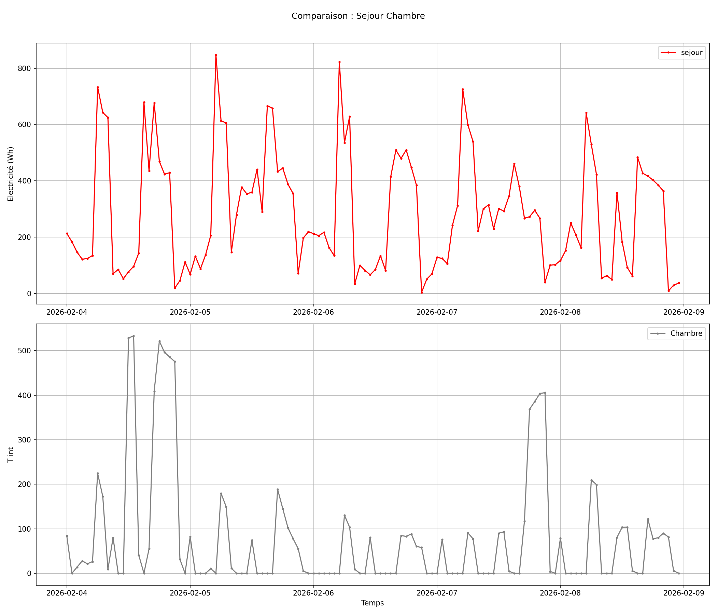This screenshot has height=615, width=717.
Task: Click the chart title 'Comparaison : Sejour Chambre'
Action: pos(358,16)
